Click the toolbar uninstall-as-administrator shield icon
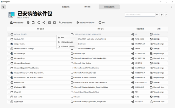Image resolution: width=175 pixels, height=108 pixels. (x=28, y=23)
